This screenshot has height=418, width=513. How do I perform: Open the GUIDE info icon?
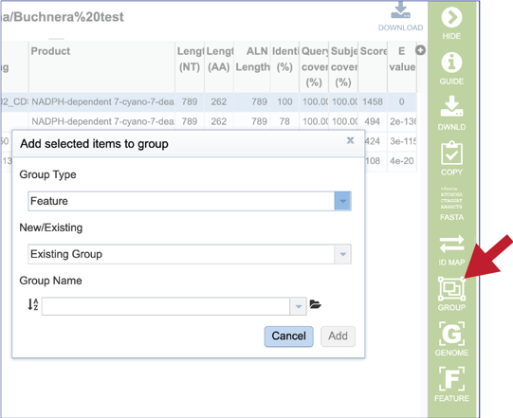(451, 63)
